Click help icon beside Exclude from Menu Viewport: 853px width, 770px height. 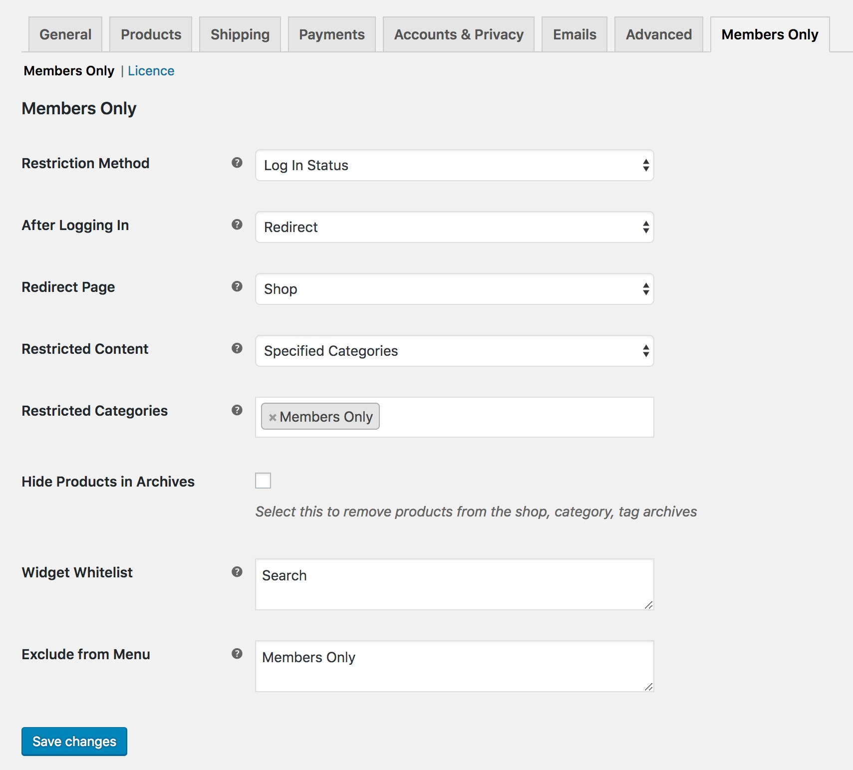(x=237, y=654)
